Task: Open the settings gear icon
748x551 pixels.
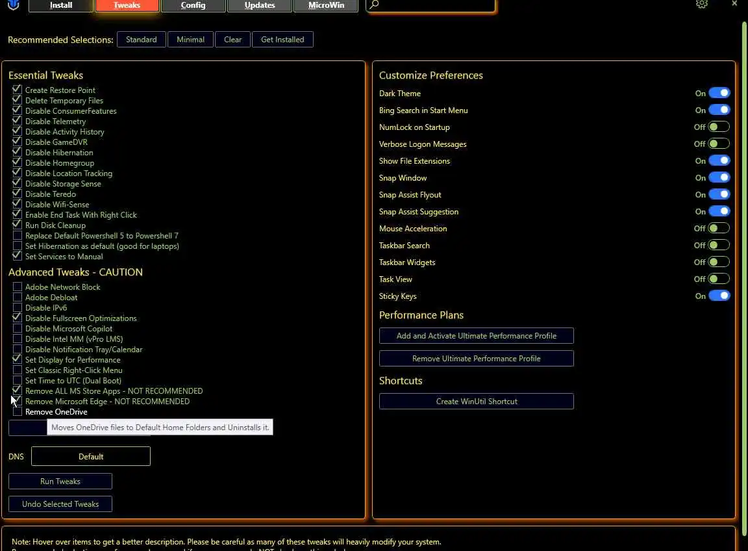Action: coord(701,4)
